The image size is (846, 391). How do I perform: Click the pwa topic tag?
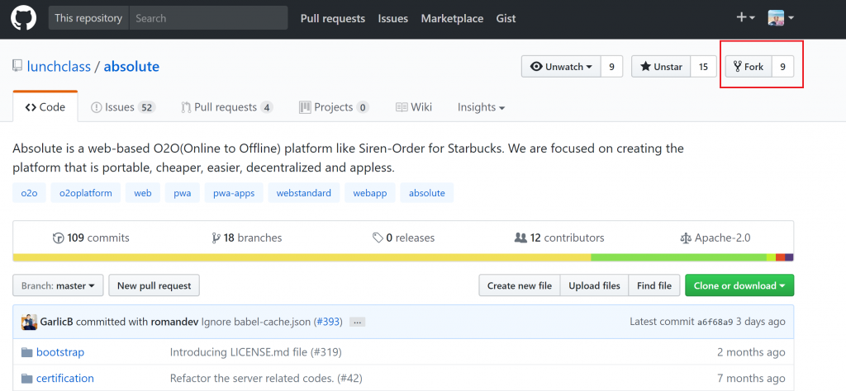coord(183,193)
